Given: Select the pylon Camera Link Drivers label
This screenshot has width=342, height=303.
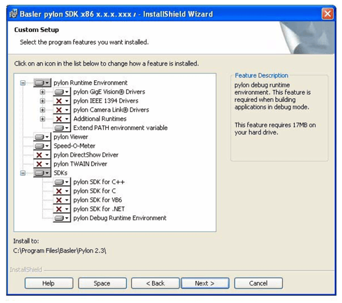Looking at the screenshot, I should [x=111, y=110].
